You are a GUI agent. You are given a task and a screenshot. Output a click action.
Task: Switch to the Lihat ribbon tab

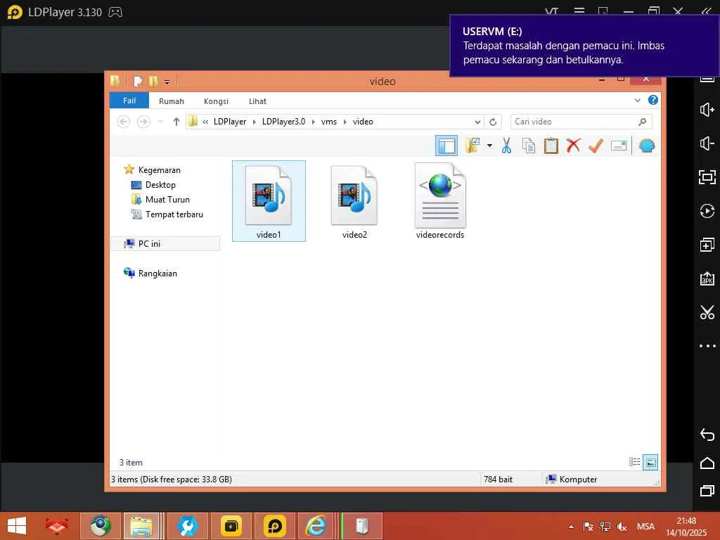[257, 101]
